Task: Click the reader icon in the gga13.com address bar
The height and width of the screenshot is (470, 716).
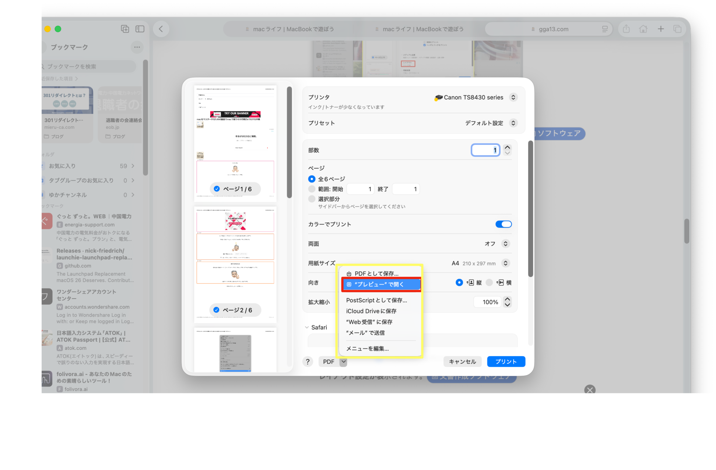Action: (x=605, y=29)
